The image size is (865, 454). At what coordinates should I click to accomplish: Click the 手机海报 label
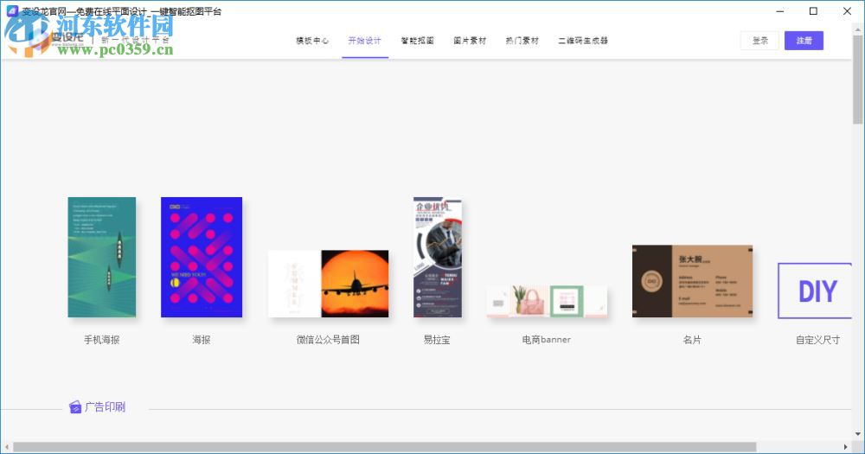click(101, 340)
